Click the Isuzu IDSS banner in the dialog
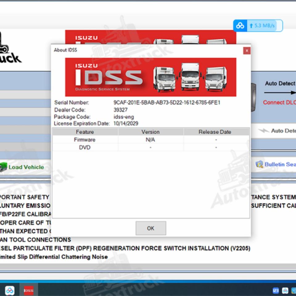The width and height of the screenshot is (296, 296). (x=151, y=77)
